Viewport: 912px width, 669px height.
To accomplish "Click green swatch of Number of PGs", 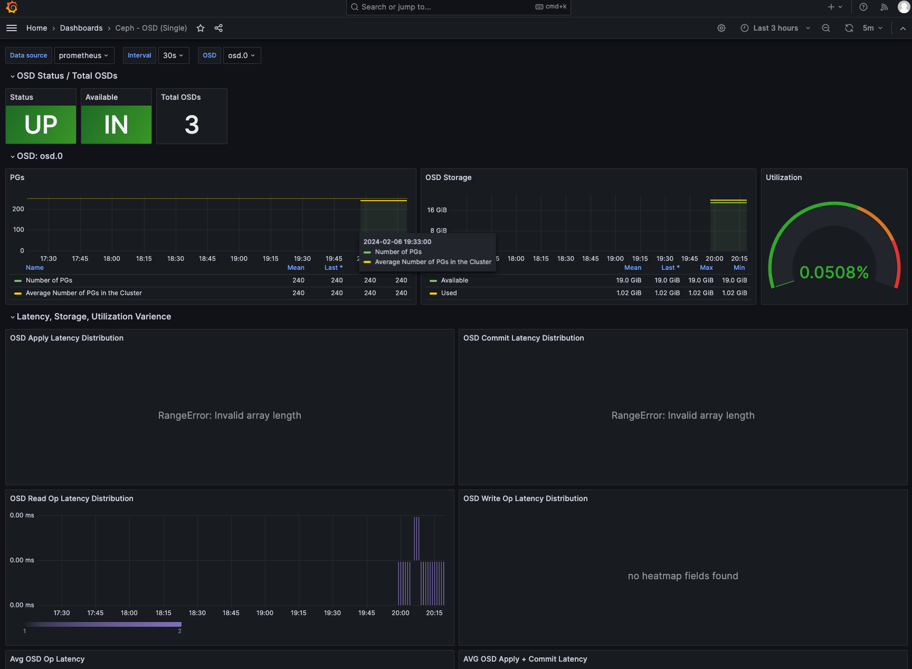I will click(18, 280).
